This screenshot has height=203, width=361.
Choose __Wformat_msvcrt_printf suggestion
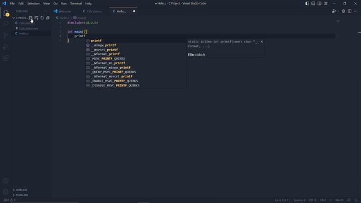click(136, 77)
